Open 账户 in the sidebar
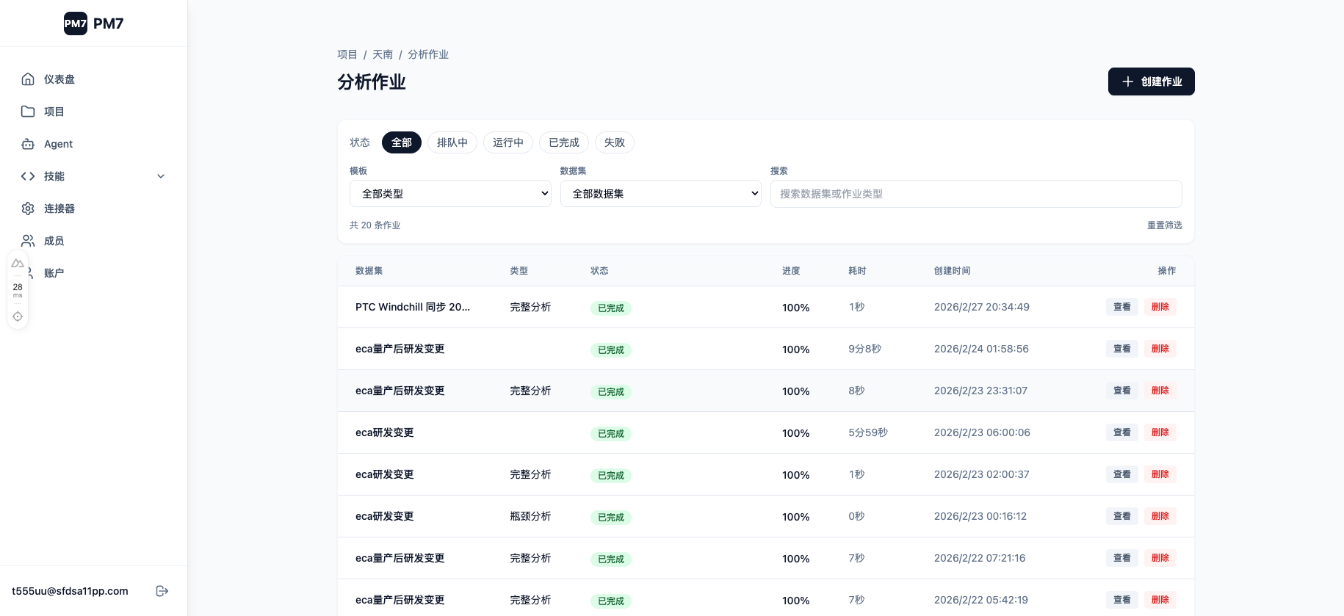This screenshot has width=1344, height=616. pos(54,273)
